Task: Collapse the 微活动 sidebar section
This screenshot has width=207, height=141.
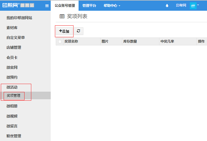Action: [x=14, y=87]
